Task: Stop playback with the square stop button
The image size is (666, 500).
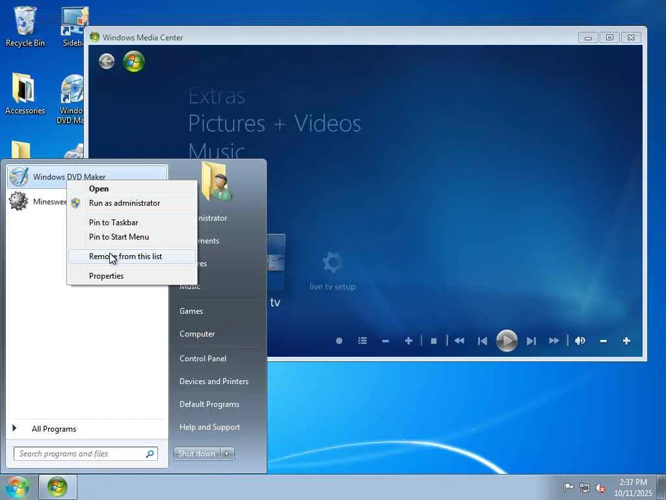Action: pyautogui.click(x=434, y=341)
